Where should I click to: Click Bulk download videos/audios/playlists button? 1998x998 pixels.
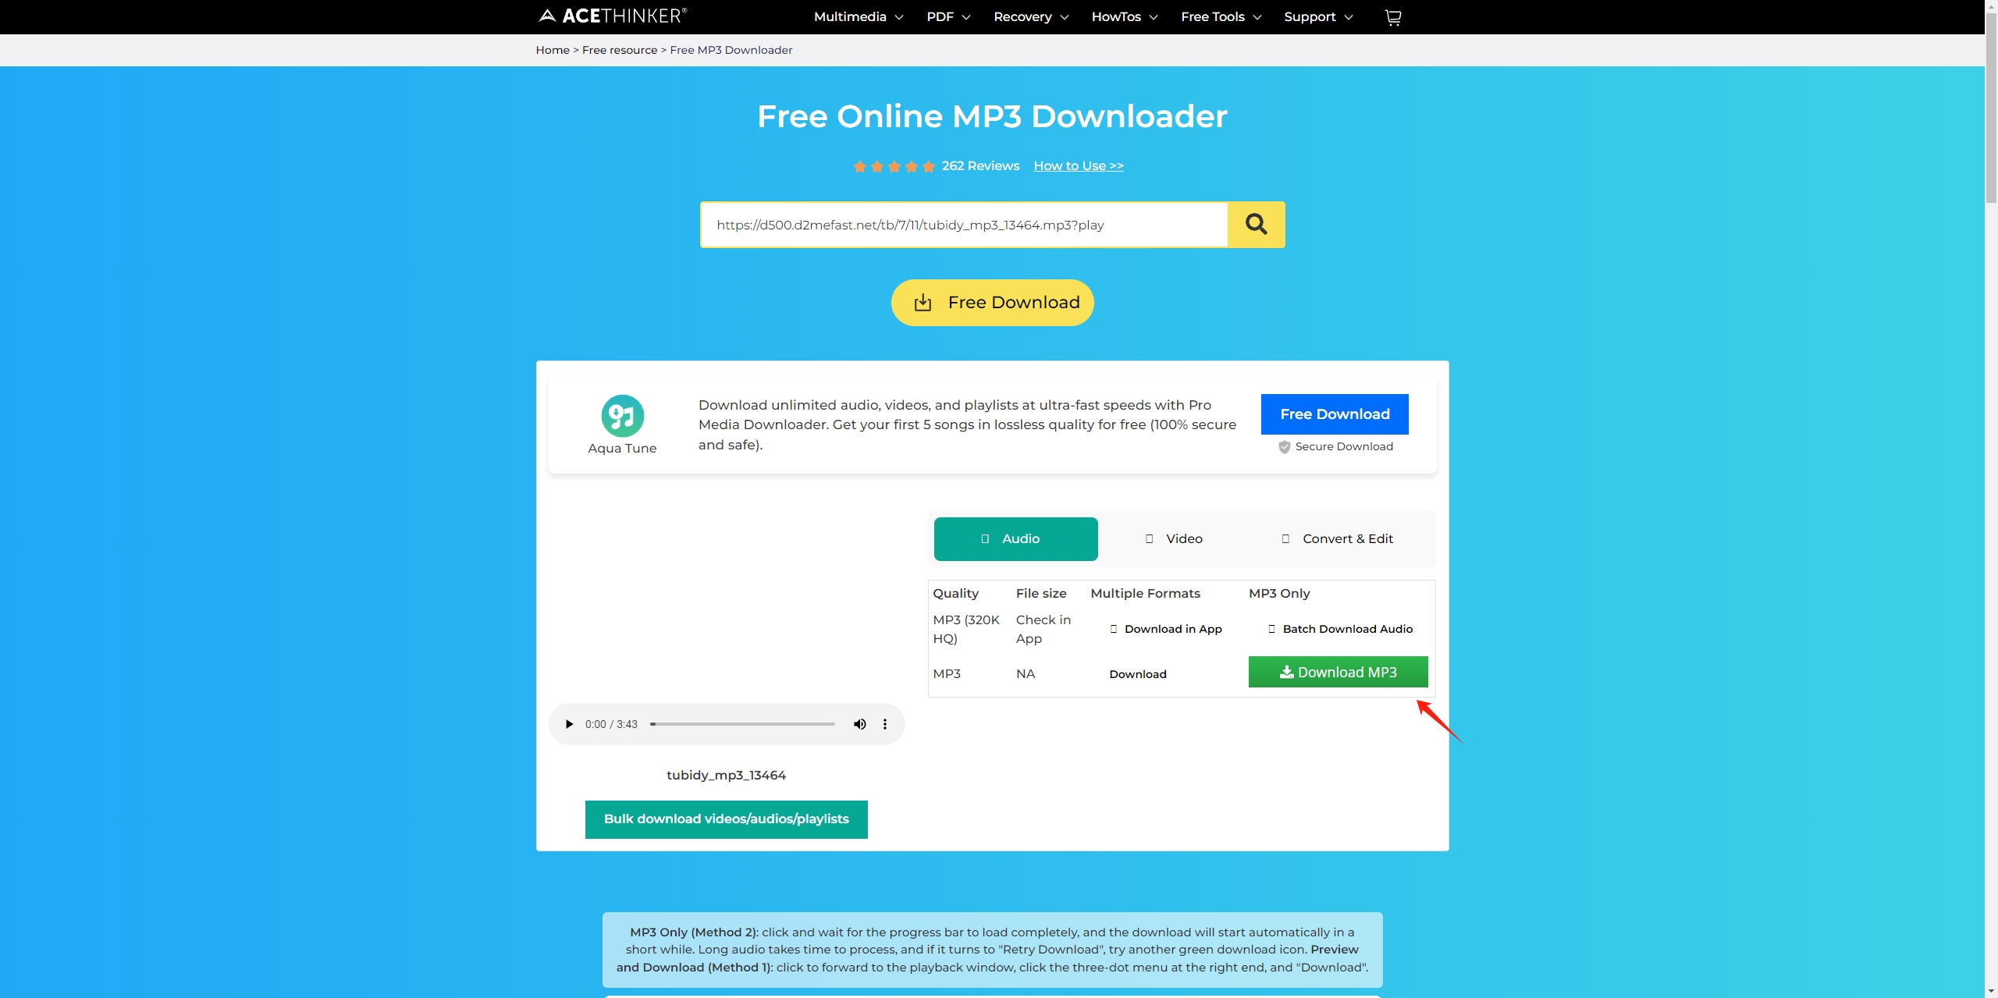point(725,819)
